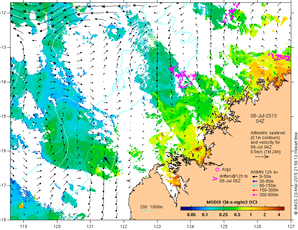Click the colorbar value 4
The width and height of the screenshot is (298, 230).
(x=279, y=215)
